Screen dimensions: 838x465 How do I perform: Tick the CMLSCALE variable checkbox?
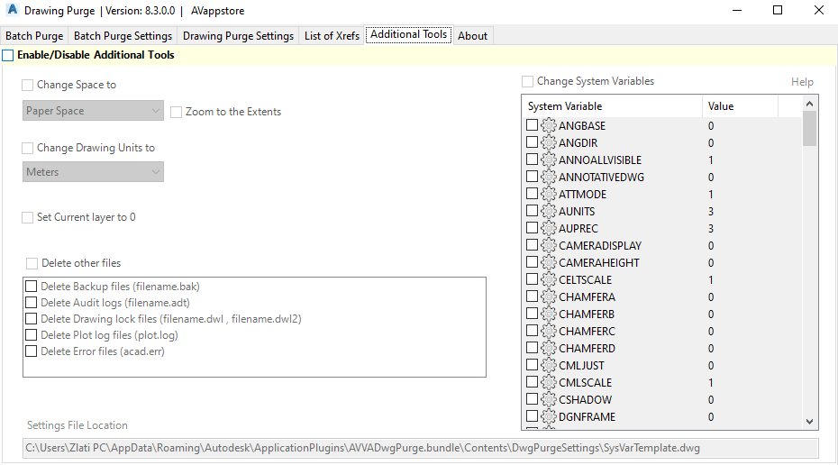532,381
